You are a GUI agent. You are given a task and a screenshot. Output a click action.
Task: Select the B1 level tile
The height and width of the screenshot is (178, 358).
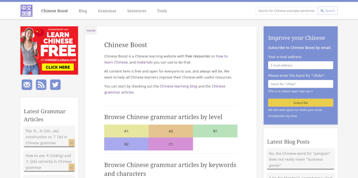(215, 131)
